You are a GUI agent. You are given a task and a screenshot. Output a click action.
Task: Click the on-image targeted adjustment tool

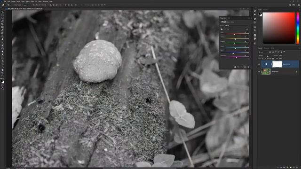tap(222, 29)
